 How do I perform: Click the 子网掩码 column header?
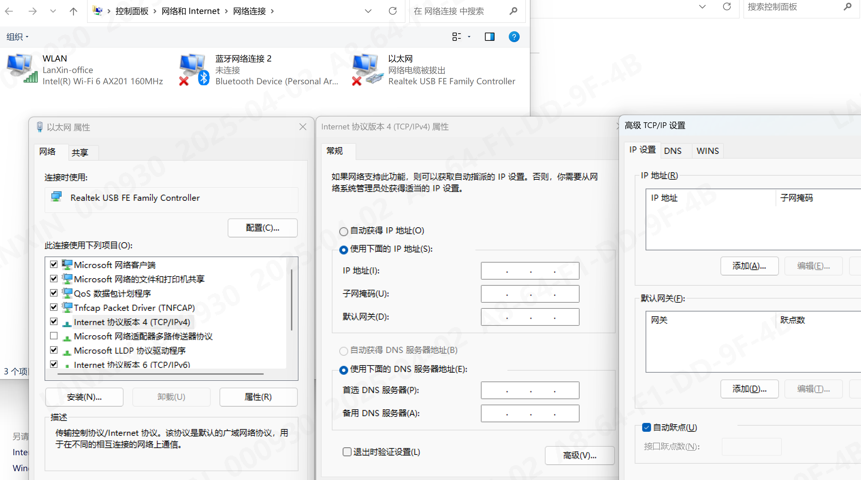pos(819,198)
